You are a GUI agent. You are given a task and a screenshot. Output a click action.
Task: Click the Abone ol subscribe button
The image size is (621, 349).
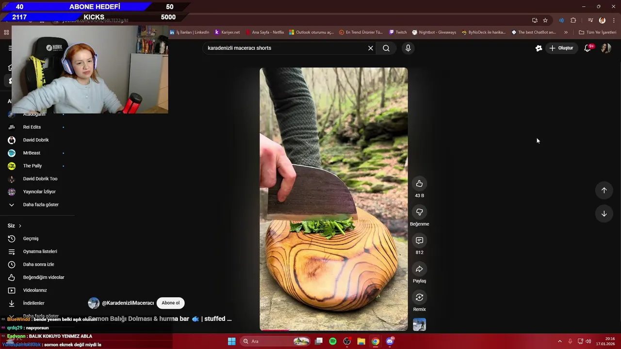pos(170,303)
